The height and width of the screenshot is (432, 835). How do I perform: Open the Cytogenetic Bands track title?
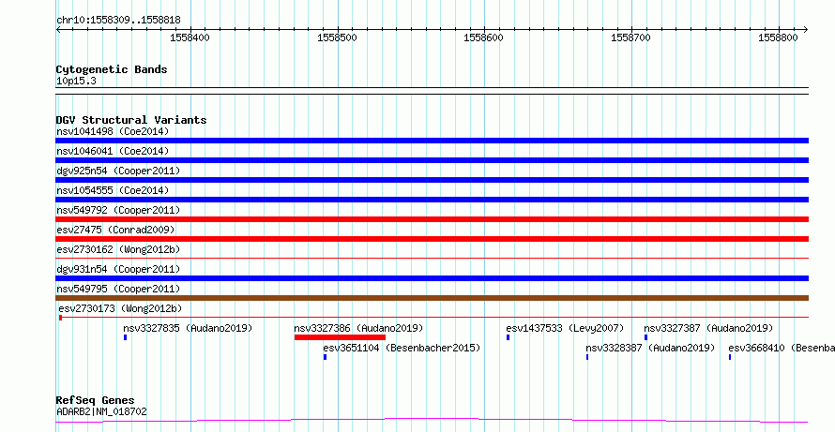click(x=112, y=69)
